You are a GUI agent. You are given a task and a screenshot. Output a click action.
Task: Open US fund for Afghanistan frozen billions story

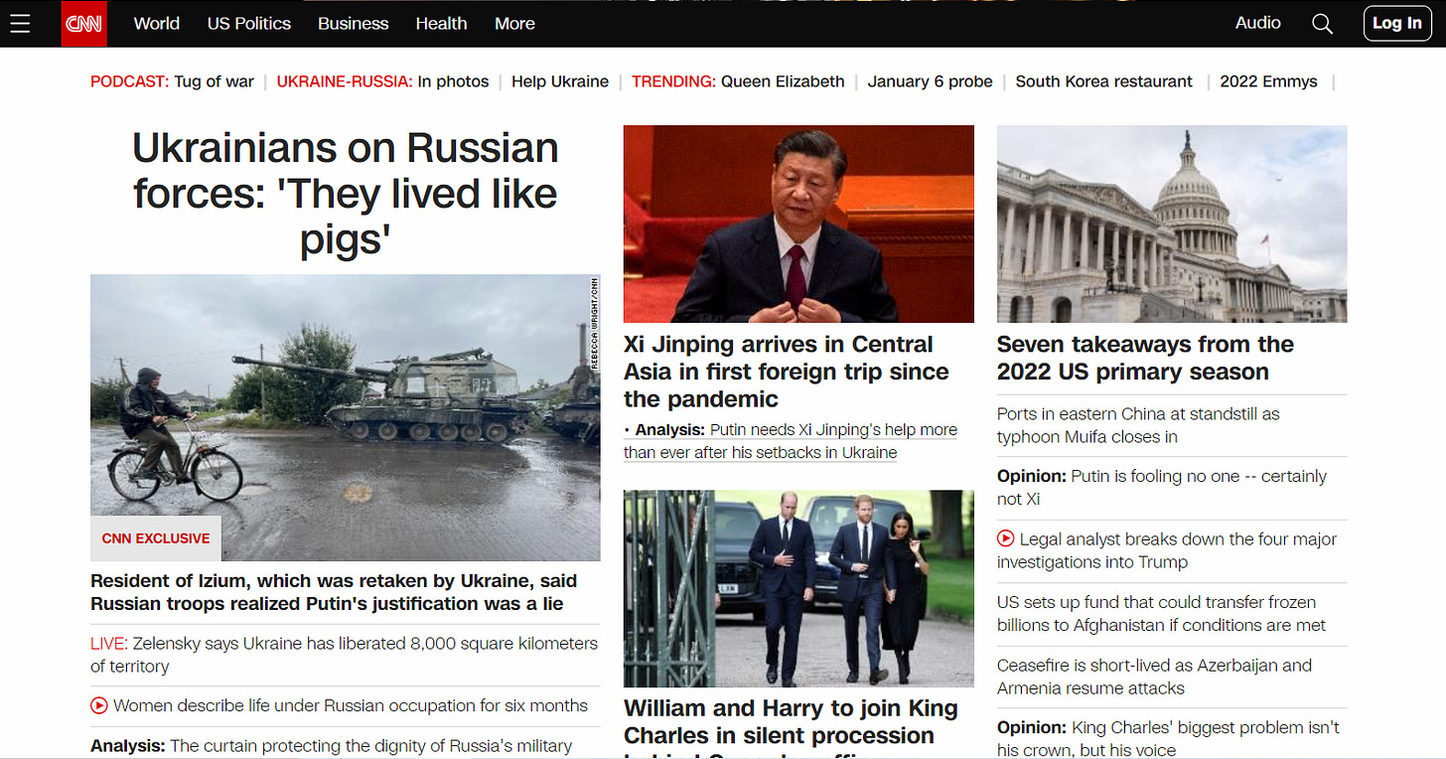pyautogui.click(x=1162, y=614)
